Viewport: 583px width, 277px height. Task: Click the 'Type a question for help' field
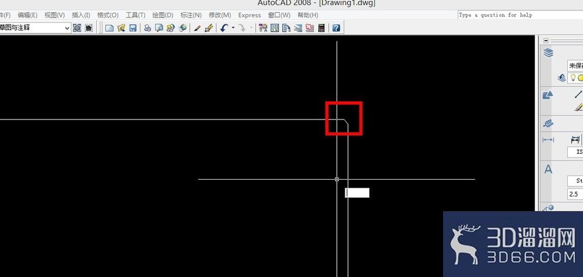click(x=520, y=15)
